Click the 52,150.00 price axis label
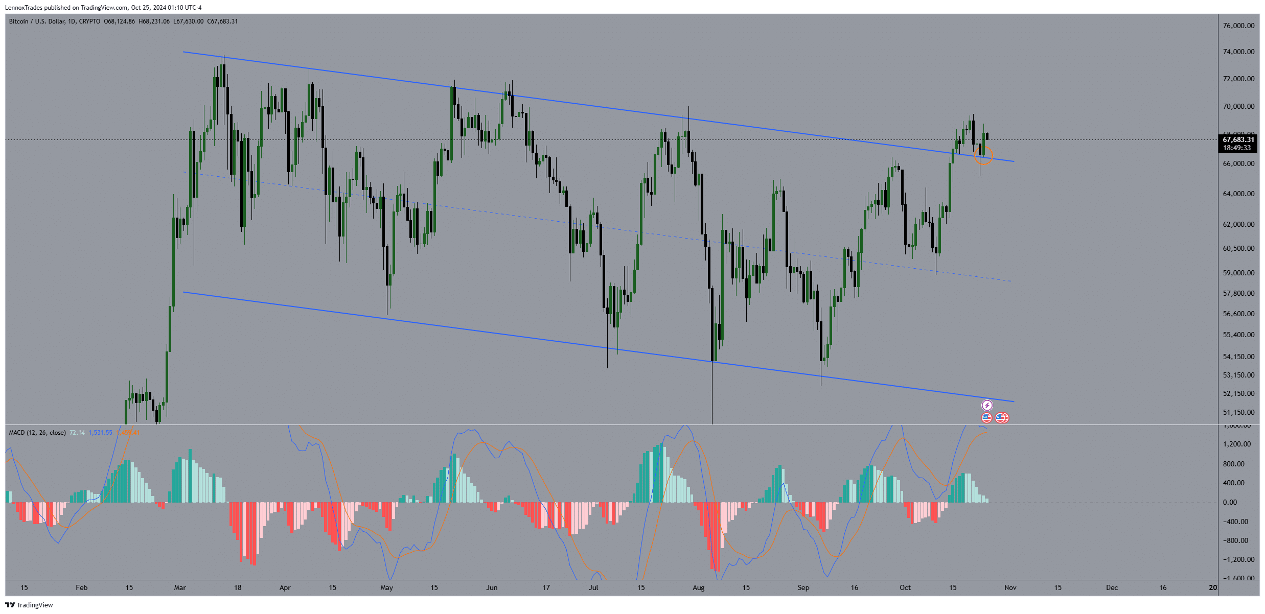 point(1238,393)
